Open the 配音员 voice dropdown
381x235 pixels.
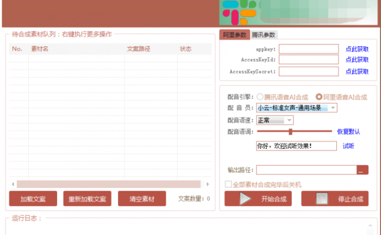coord(296,108)
